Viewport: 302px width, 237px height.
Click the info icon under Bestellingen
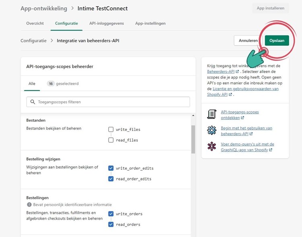point(29,204)
